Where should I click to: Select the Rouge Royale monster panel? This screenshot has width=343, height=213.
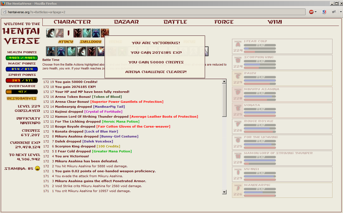tap(282, 126)
